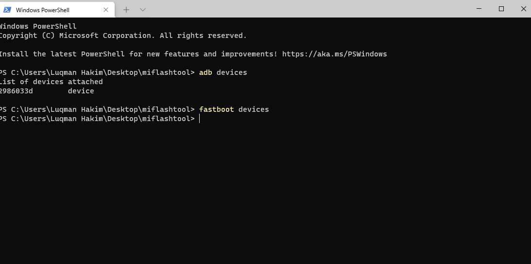Close the Windows PowerShell tab
The width and height of the screenshot is (531, 264).
coord(106,10)
